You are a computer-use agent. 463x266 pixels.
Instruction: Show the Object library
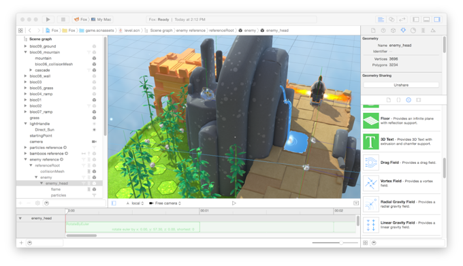click(x=409, y=100)
